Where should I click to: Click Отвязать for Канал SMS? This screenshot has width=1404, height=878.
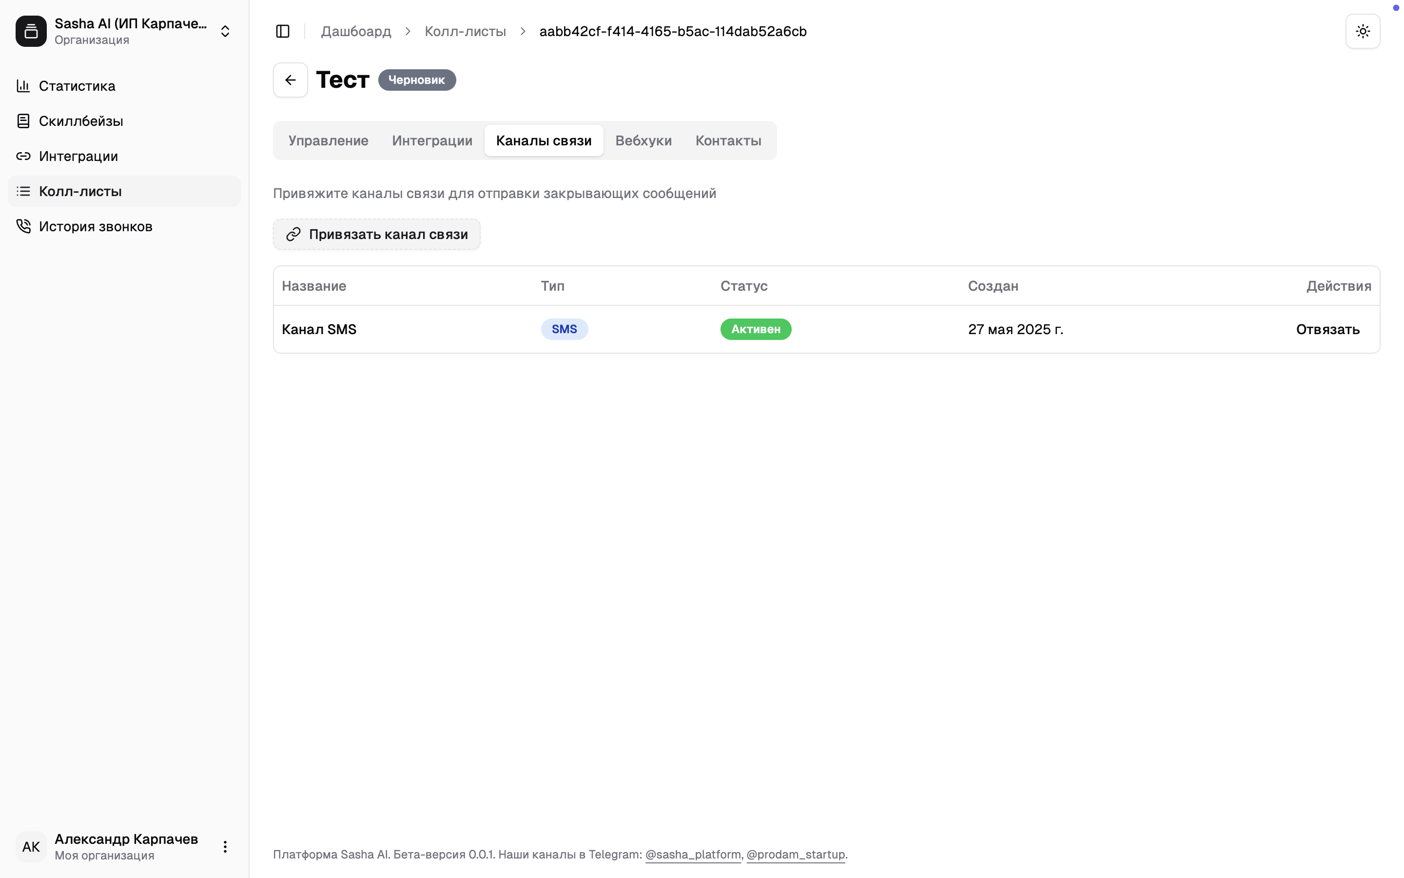[x=1327, y=329]
